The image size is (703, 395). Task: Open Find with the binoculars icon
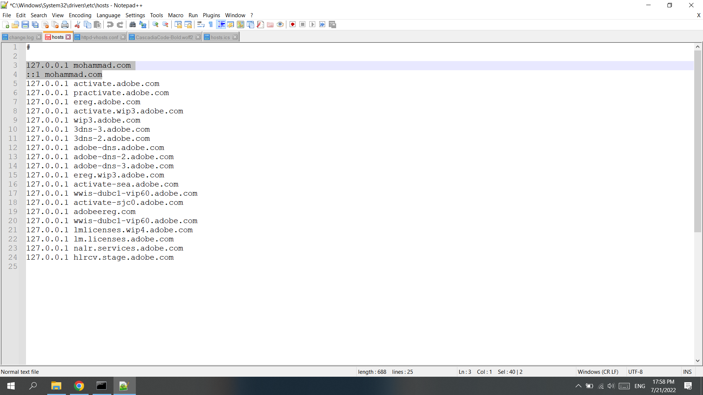tap(133, 25)
